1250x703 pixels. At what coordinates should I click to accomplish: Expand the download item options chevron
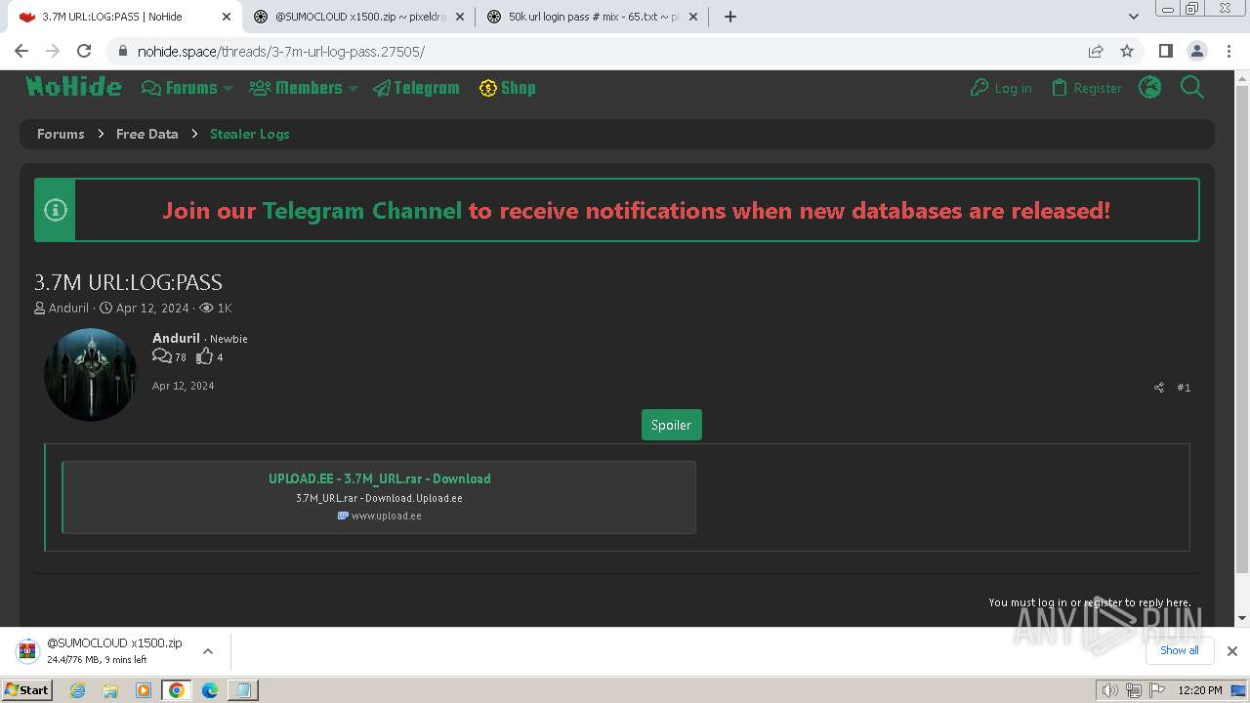click(208, 651)
